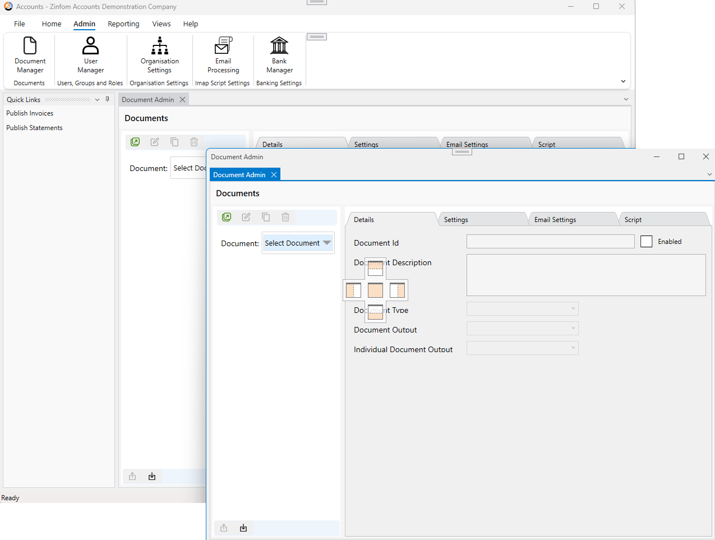Screen dimensions: 715x540
Task: Open Document Manager from ribbon
Action: (x=30, y=55)
